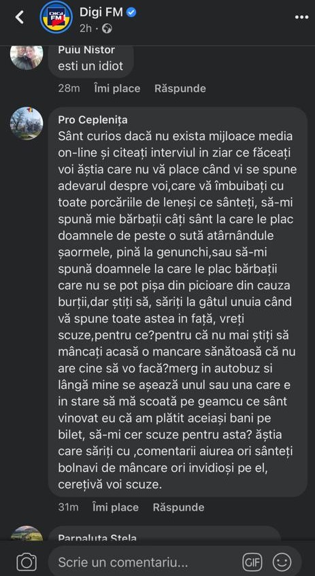This screenshot has width=315, height=576.
Task: Tap the globe public audience icon
Action: tap(107, 29)
